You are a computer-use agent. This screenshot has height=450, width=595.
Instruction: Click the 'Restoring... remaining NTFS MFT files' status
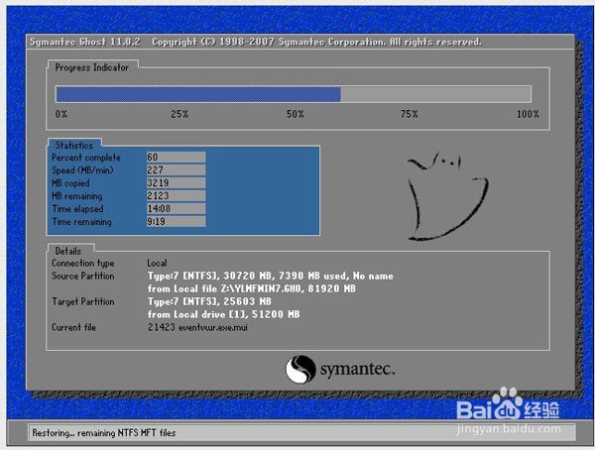coord(103,433)
